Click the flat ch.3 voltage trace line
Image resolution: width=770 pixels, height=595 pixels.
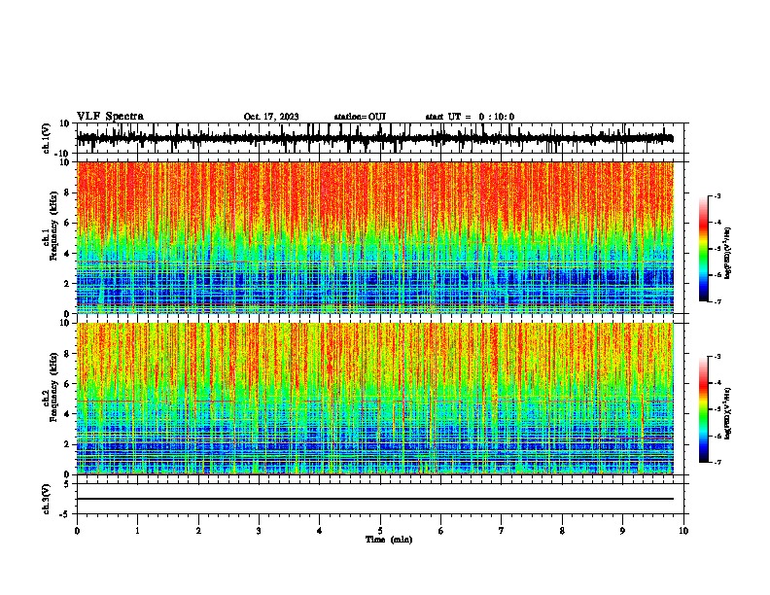point(375,499)
